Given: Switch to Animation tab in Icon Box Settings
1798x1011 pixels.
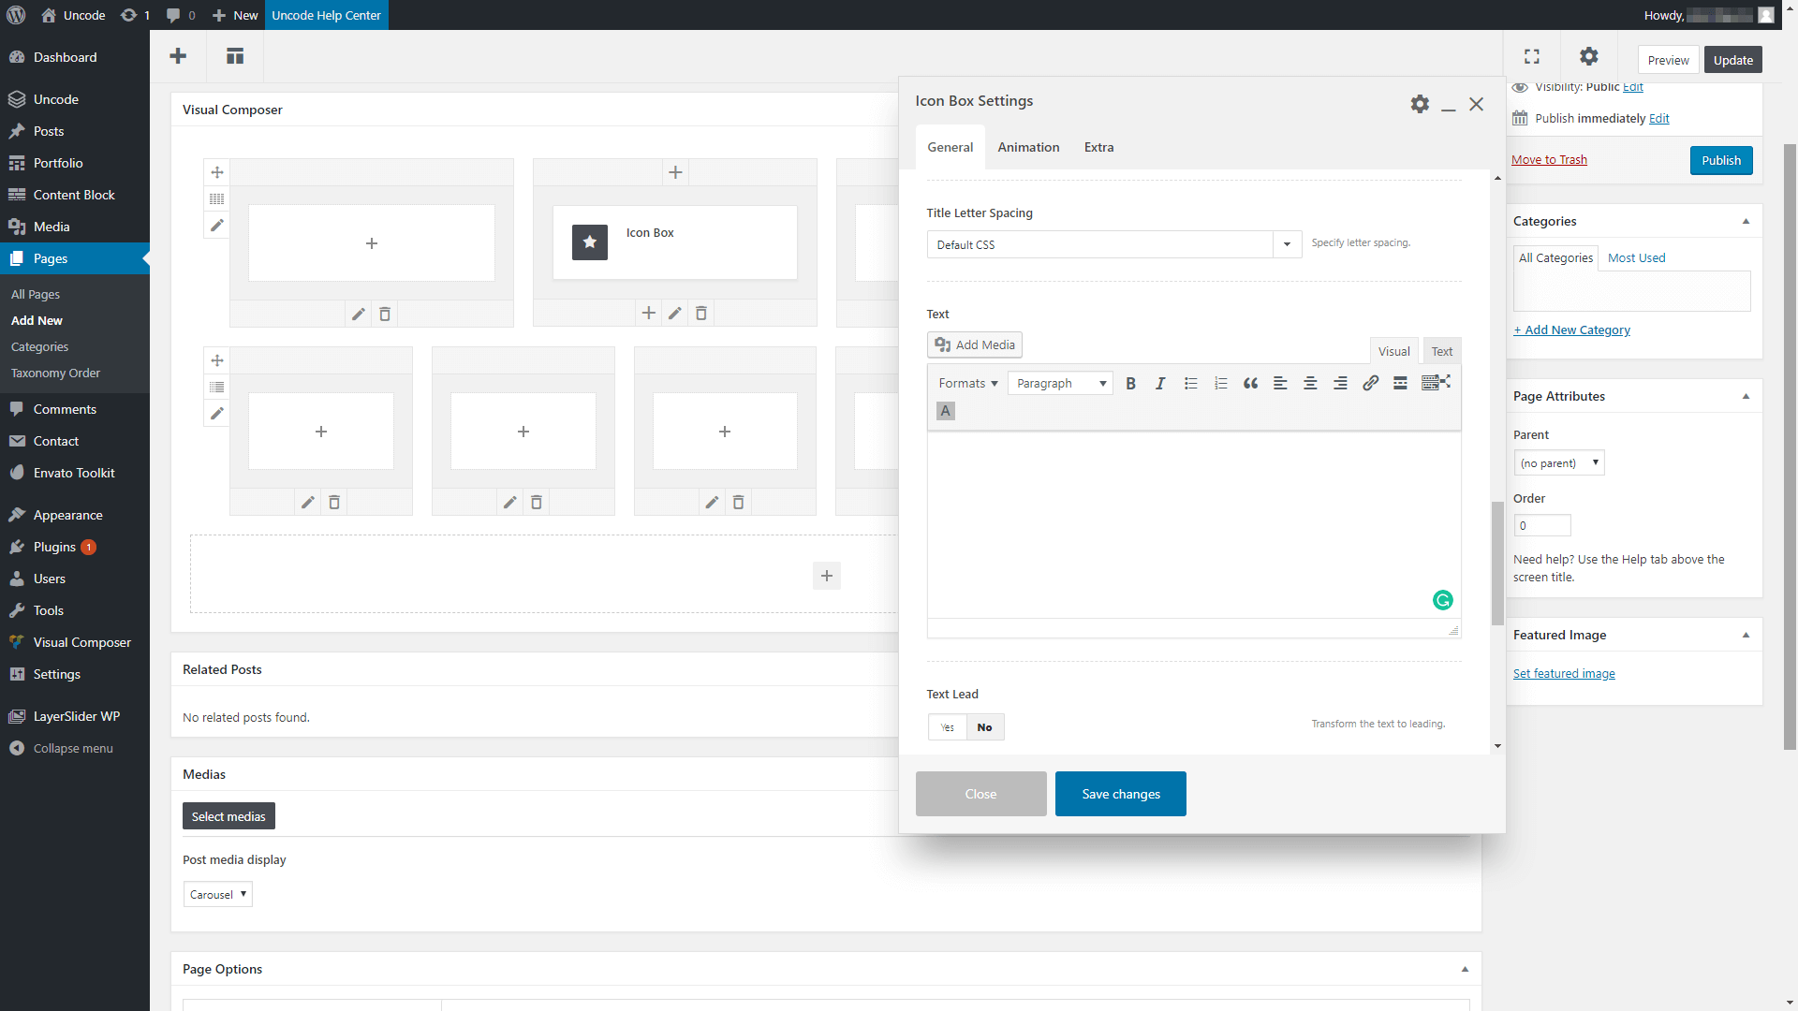Looking at the screenshot, I should pos(1028,147).
